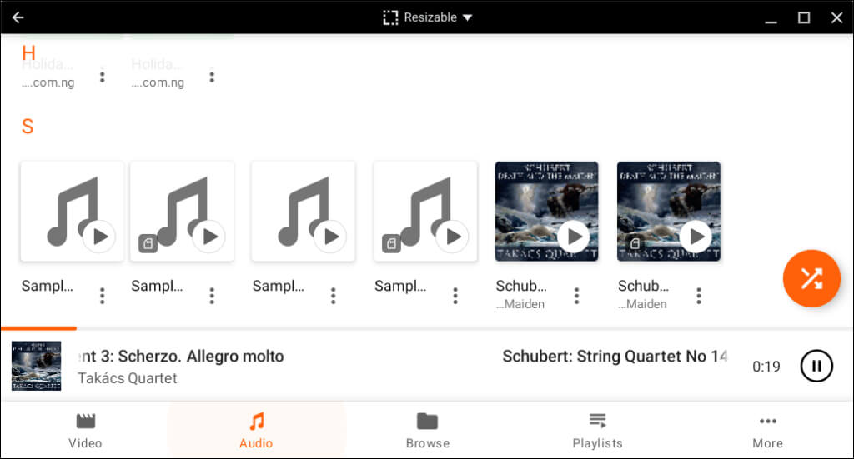Open now-playing album art thumbnail

click(36, 366)
